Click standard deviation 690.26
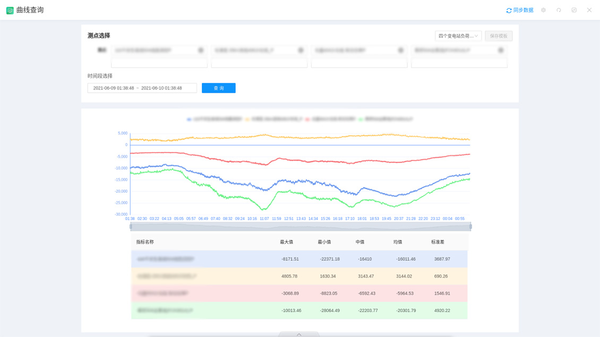 (441, 276)
